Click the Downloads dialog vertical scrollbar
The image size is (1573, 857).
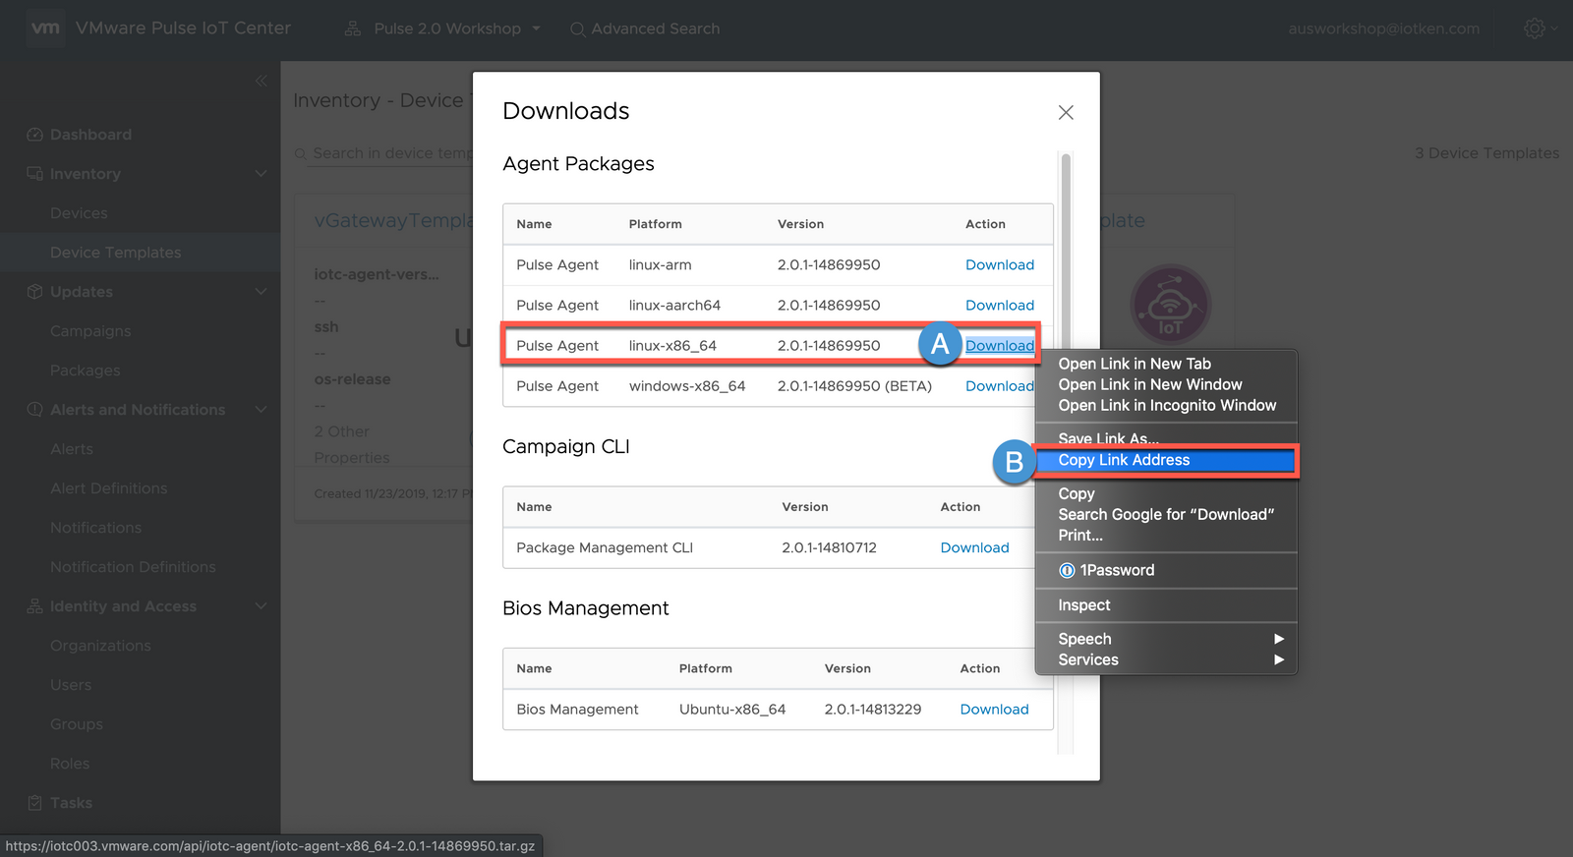click(1066, 246)
